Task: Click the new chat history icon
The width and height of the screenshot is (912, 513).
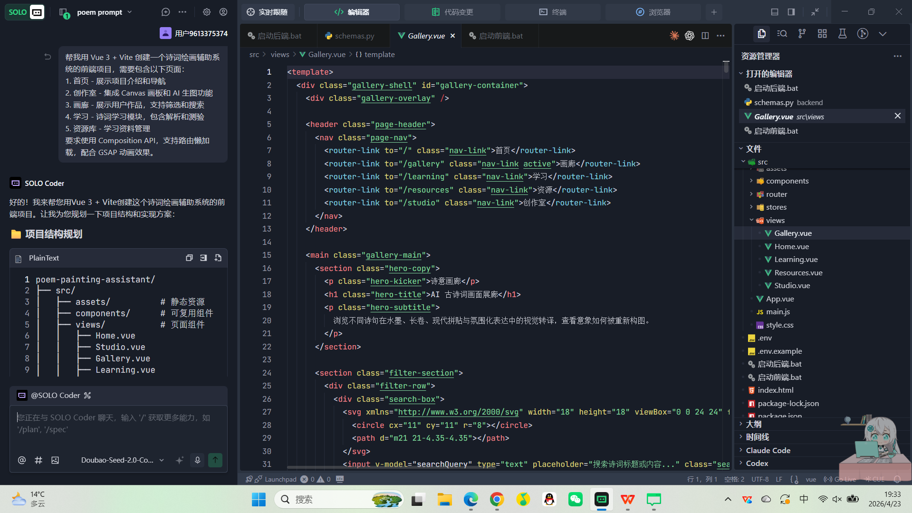Action: coord(165,12)
